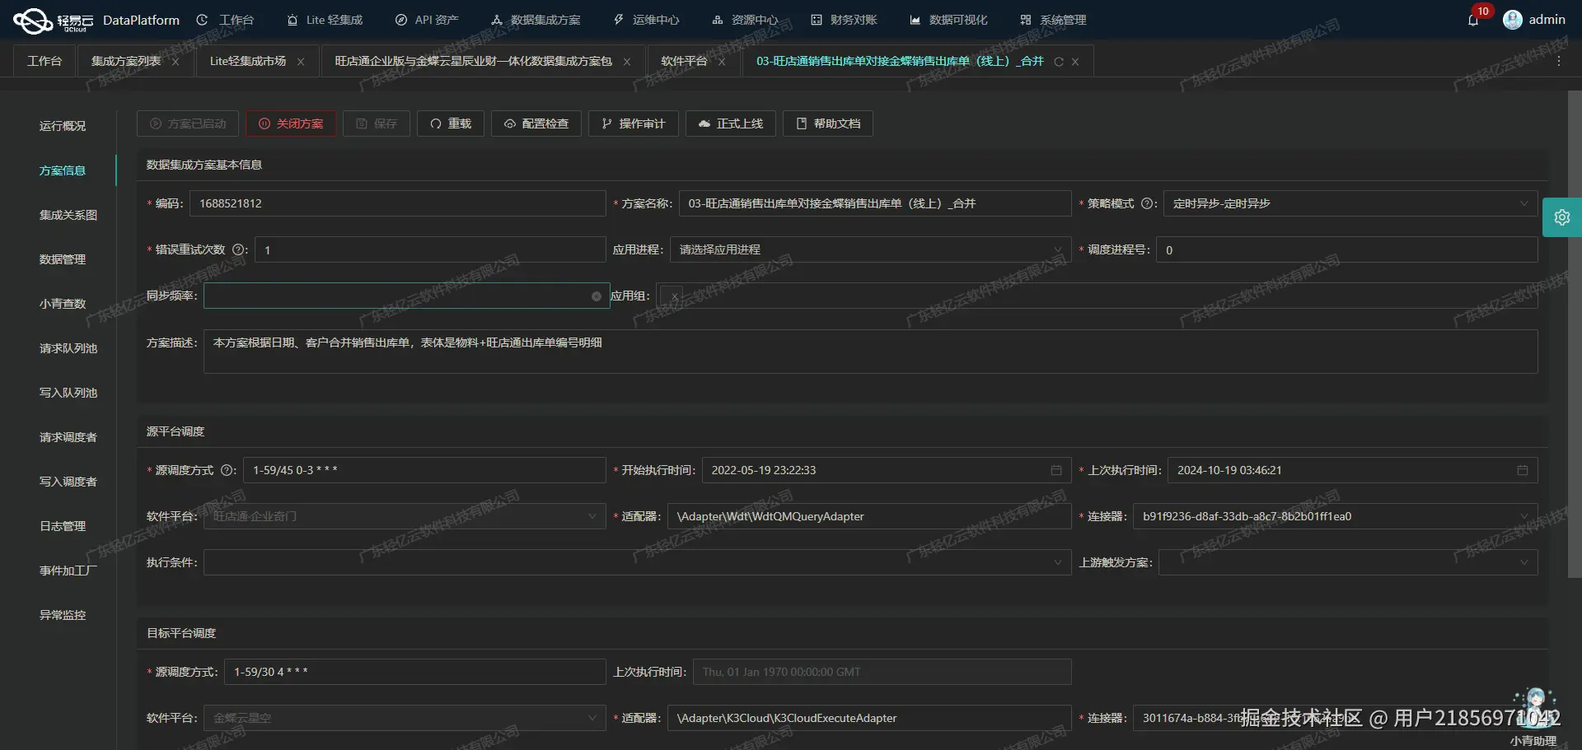Select 请求调度者 in sidebar
The width and height of the screenshot is (1582, 750).
click(x=68, y=437)
